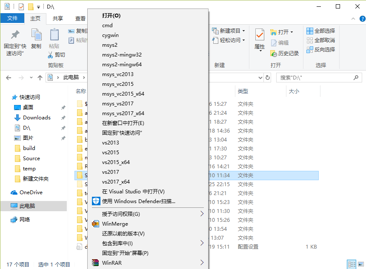The width and height of the screenshot is (366, 269).
Task: Collapse the ribbon with the chevron
Action: (353, 19)
